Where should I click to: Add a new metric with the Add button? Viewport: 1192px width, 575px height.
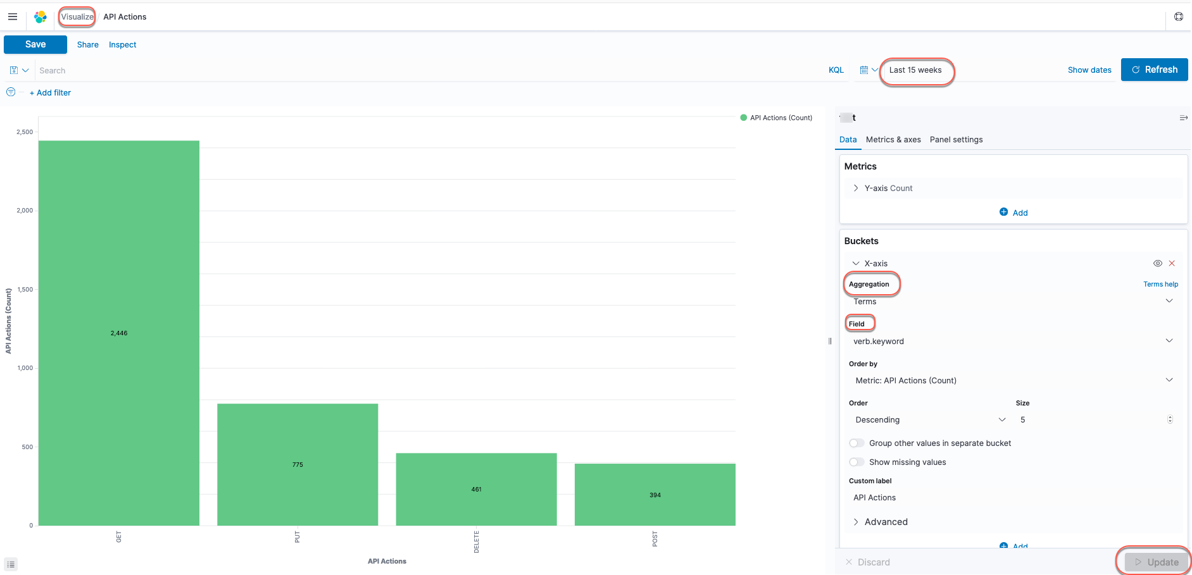[1013, 213]
